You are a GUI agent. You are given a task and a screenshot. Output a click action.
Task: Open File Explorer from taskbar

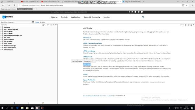pos(22,108)
